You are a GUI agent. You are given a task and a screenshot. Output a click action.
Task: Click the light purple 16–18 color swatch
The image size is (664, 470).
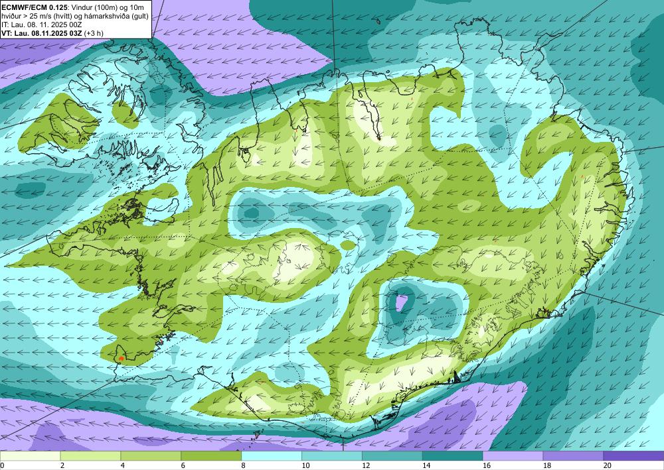tap(513, 456)
